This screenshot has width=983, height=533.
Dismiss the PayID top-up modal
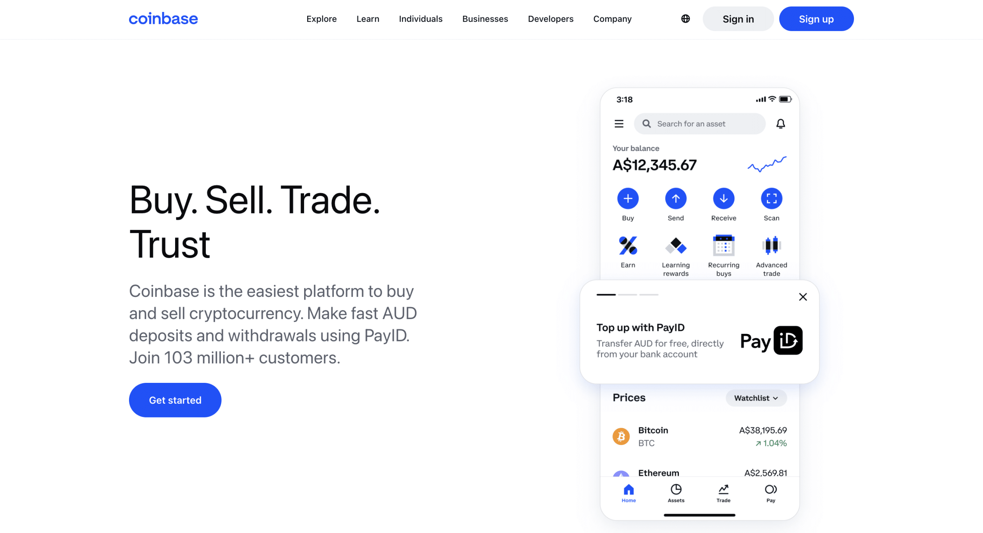coord(803,297)
